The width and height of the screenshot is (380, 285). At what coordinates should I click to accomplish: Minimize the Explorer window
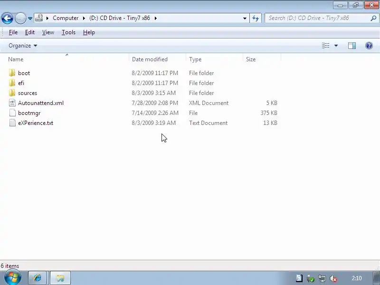click(340, 5)
